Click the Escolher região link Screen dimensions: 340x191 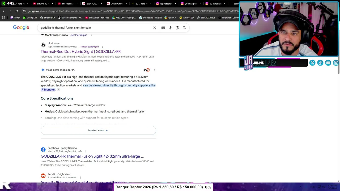point(78,35)
